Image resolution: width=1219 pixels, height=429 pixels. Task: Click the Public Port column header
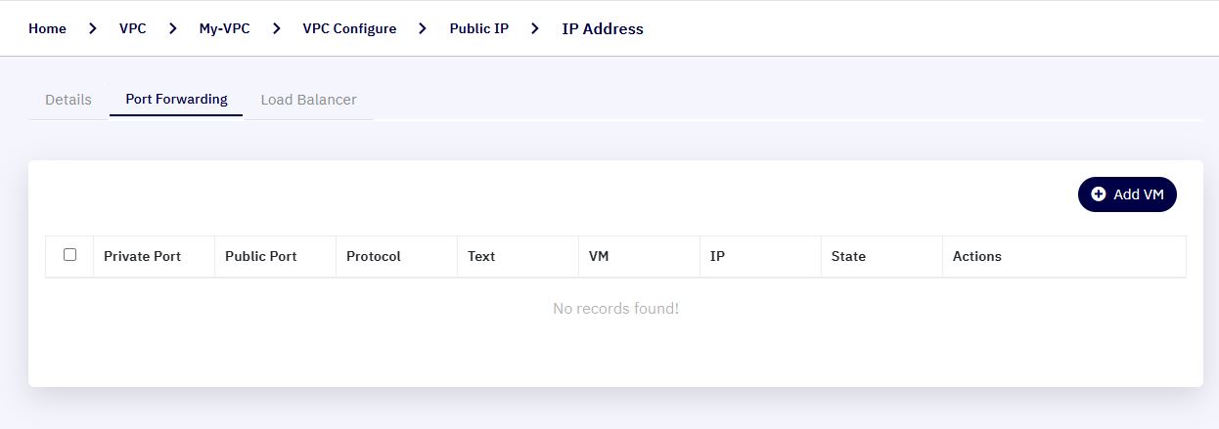coord(260,256)
